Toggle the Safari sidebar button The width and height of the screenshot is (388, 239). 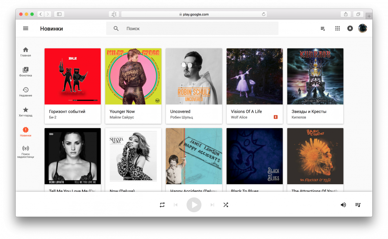tap(59, 14)
